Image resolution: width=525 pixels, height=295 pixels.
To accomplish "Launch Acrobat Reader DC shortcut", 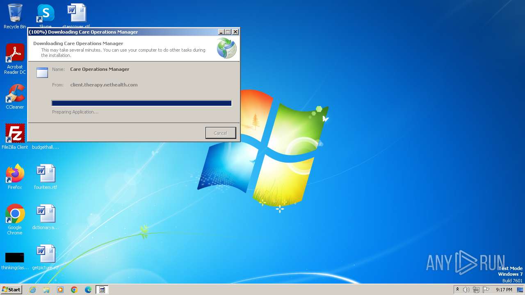I will point(15,59).
